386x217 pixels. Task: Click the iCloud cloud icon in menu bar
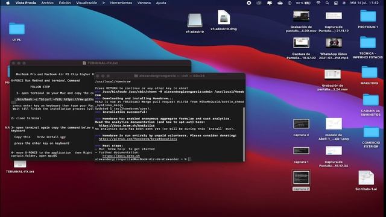pos(280,3)
